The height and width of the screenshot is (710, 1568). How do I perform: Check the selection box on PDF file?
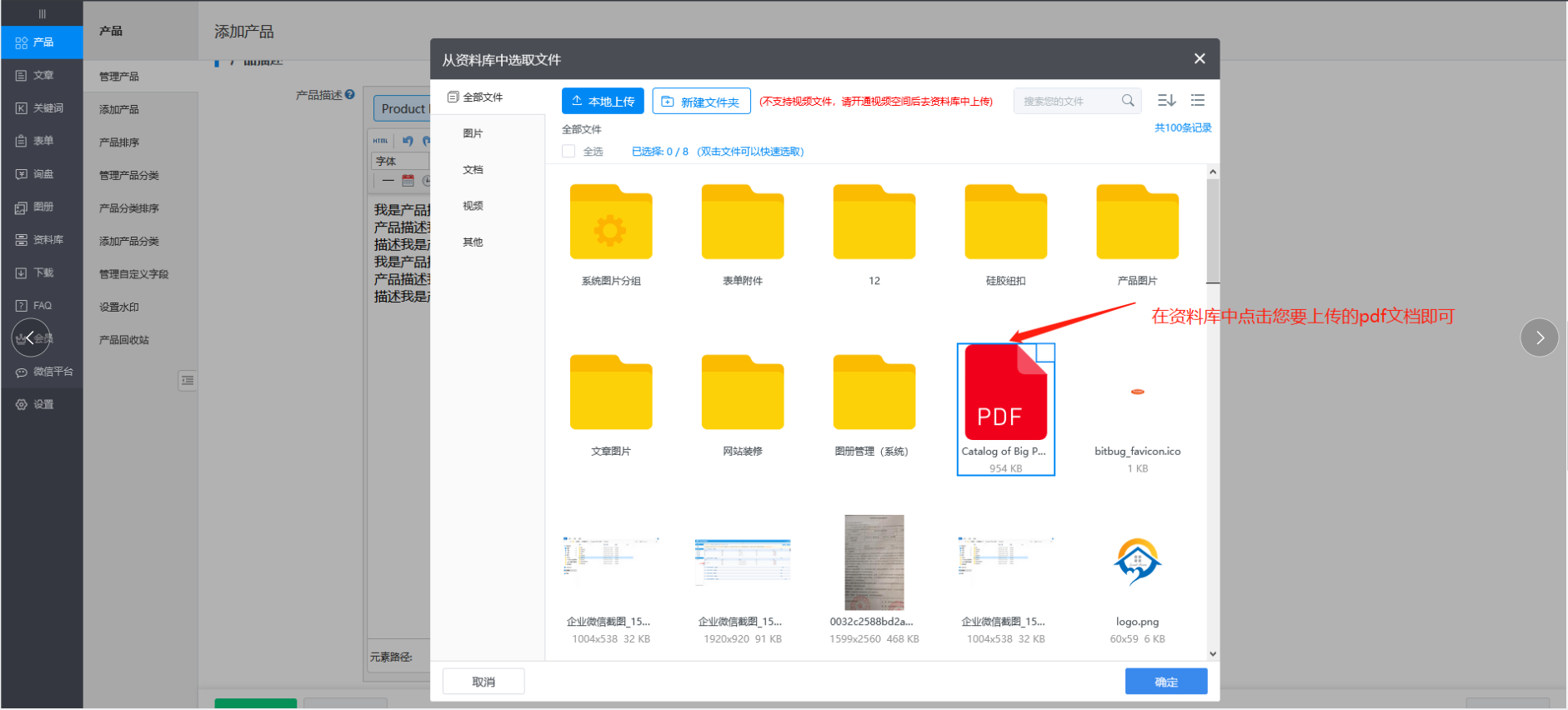pos(1045,352)
